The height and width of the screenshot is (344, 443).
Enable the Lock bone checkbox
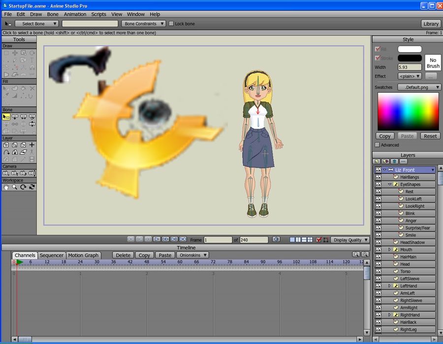click(171, 24)
